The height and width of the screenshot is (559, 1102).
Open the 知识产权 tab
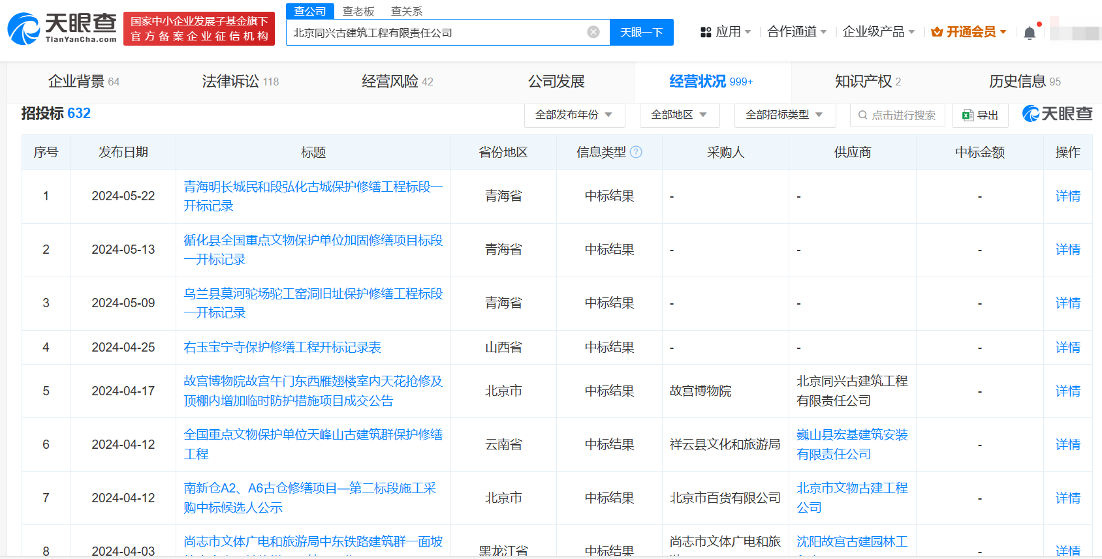pyautogui.click(x=868, y=82)
